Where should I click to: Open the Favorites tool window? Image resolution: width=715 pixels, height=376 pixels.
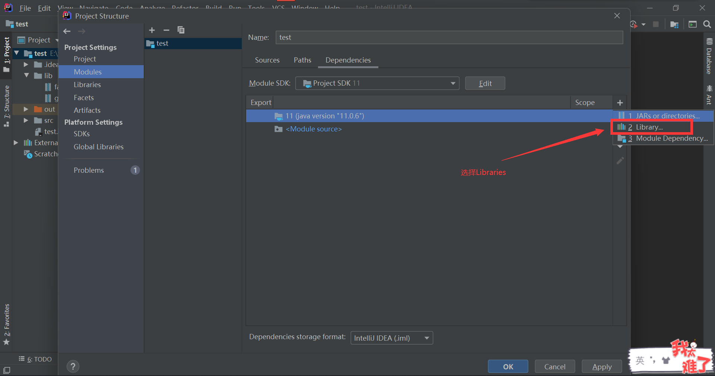click(7, 325)
